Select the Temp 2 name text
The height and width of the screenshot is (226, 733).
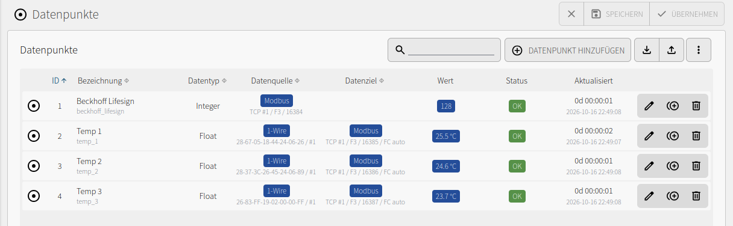[x=89, y=161]
